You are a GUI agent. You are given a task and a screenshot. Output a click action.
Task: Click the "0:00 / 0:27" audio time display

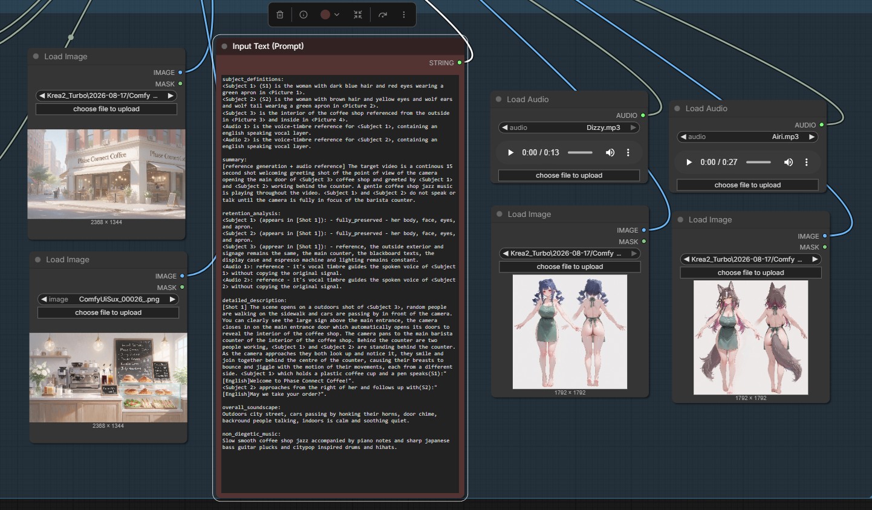(719, 162)
